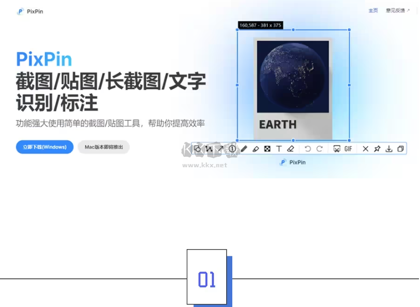Click the right-middle selection edge handle
The width and height of the screenshot is (420, 307).
coord(349,85)
